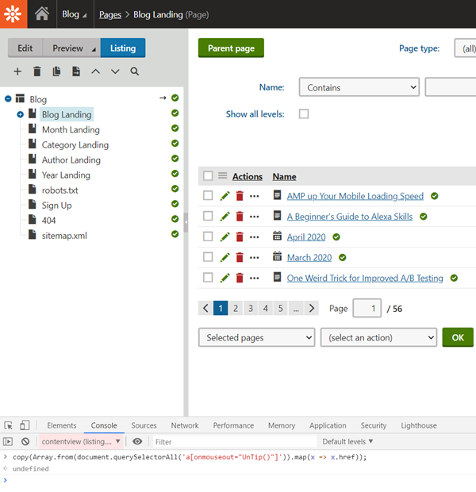This screenshot has height=492, width=476.
Task: Click the Kentico logo icon
Action: (x=13, y=13)
